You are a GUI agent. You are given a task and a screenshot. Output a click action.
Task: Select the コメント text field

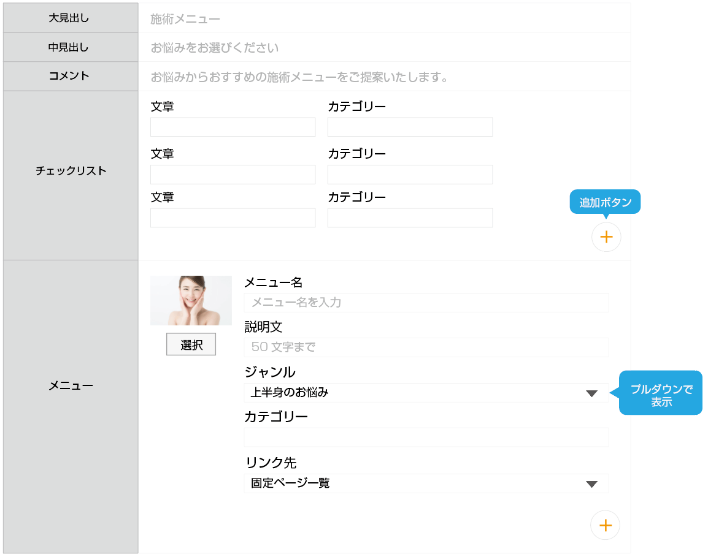(x=384, y=77)
